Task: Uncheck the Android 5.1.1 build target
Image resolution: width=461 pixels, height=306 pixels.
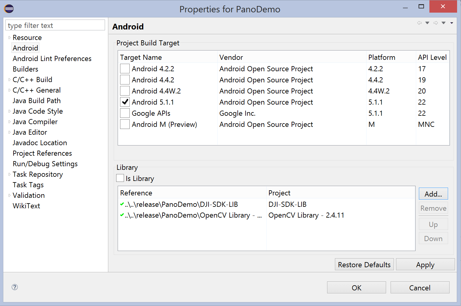Action: point(125,102)
